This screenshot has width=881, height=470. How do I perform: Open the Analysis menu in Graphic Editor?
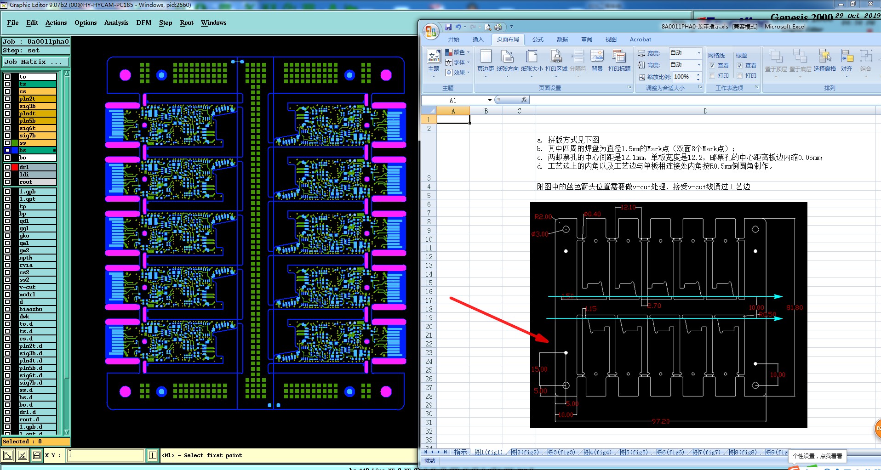[116, 23]
